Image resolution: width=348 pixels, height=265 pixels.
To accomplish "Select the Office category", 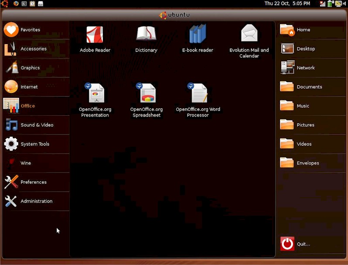I will pos(36,106).
